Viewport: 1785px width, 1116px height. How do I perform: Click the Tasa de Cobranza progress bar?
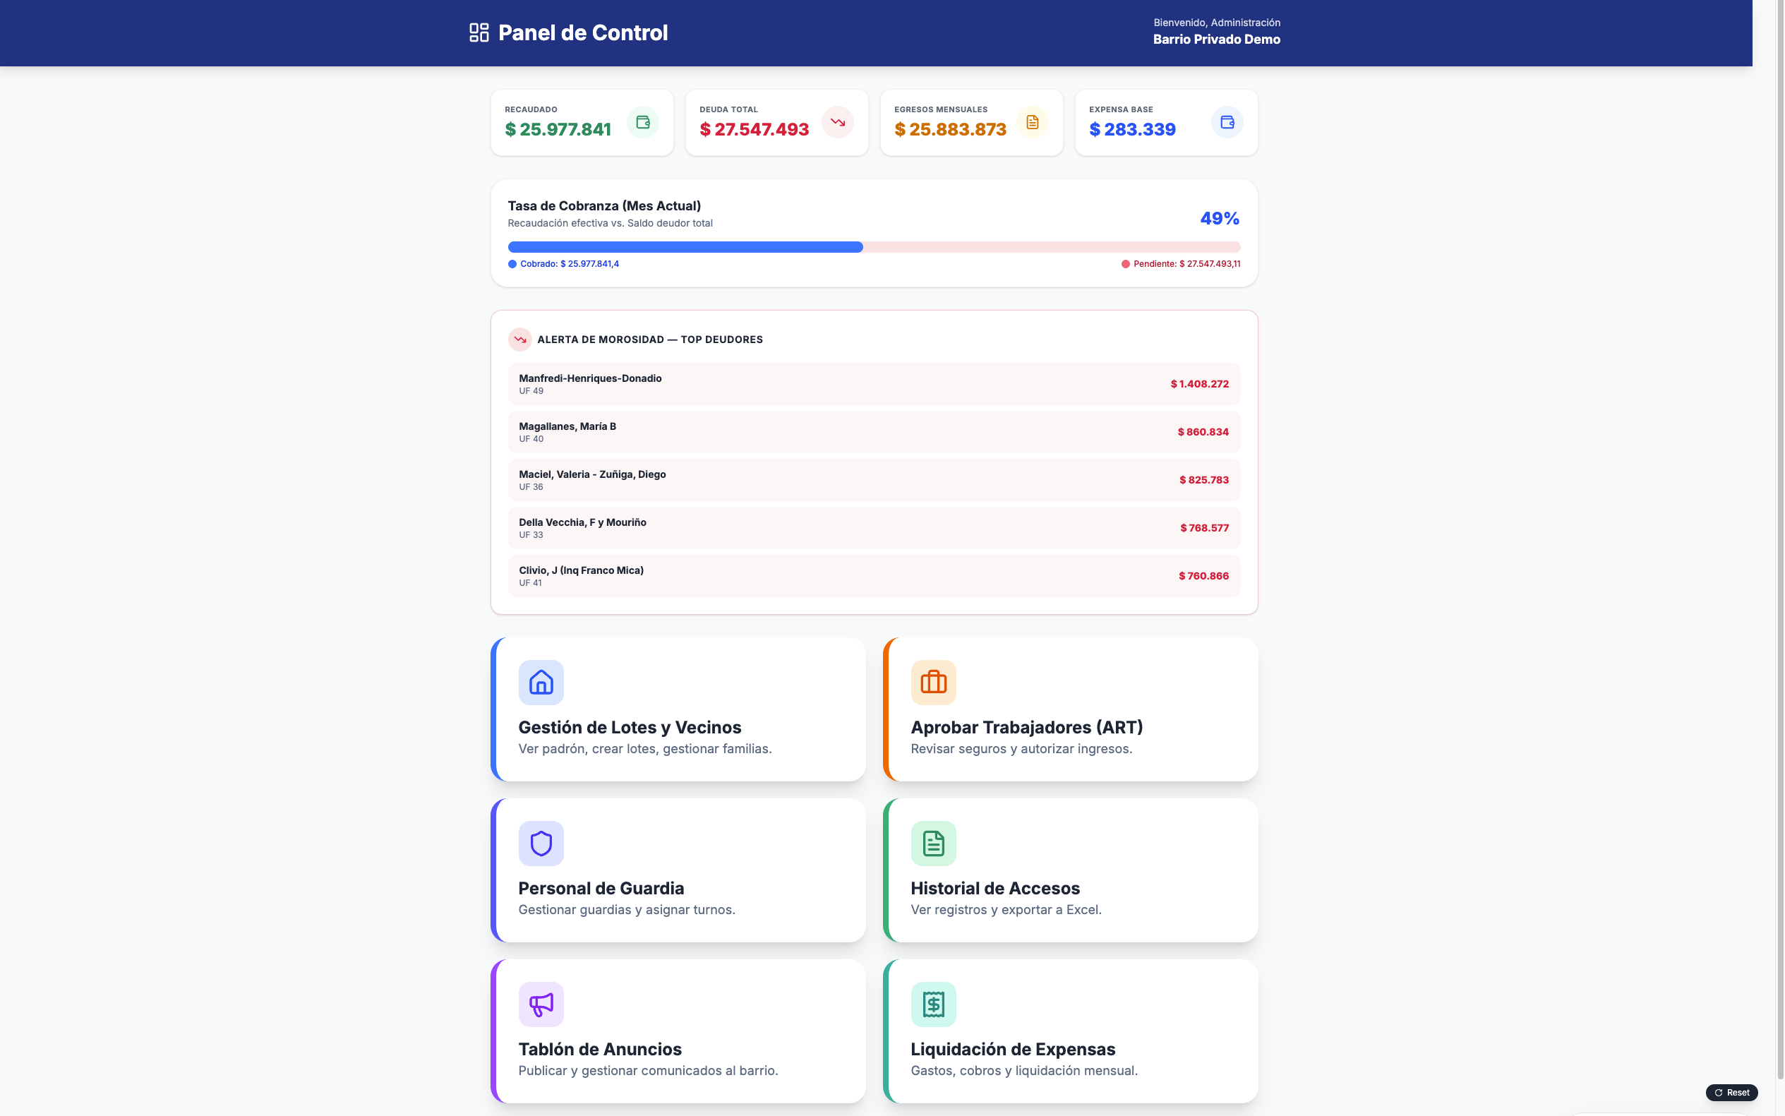[x=874, y=247]
